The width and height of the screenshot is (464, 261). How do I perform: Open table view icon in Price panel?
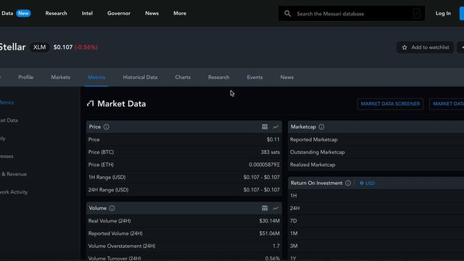click(x=265, y=127)
